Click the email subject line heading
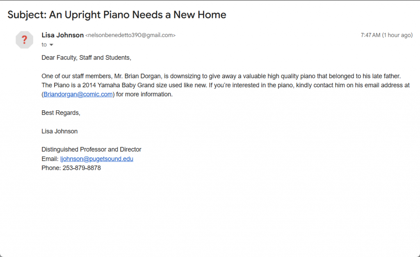Image resolution: width=420 pixels, height=257 pixels. (117, 15)
